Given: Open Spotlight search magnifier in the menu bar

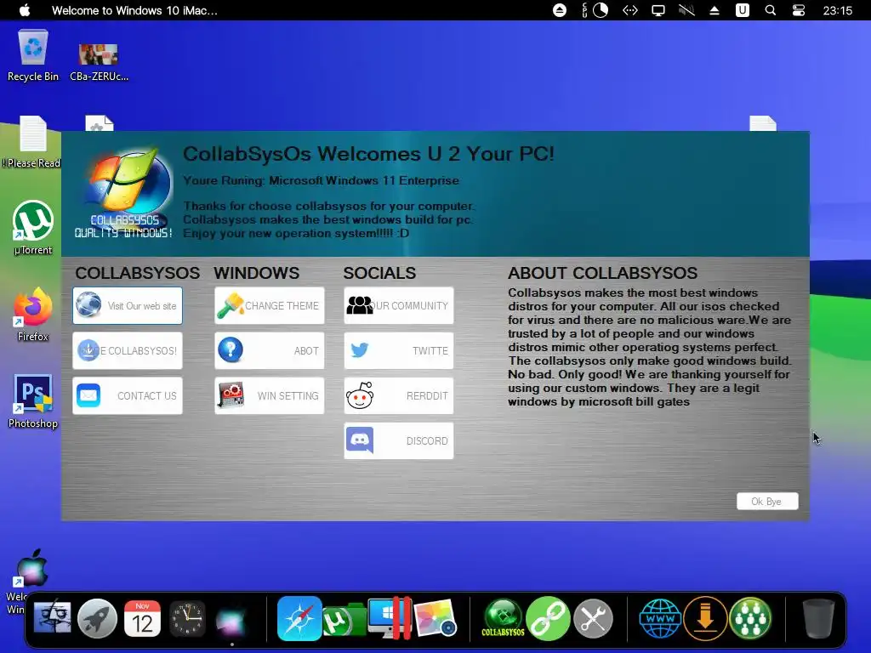Looking at the screenshot, I should click(x=771, y=10).
